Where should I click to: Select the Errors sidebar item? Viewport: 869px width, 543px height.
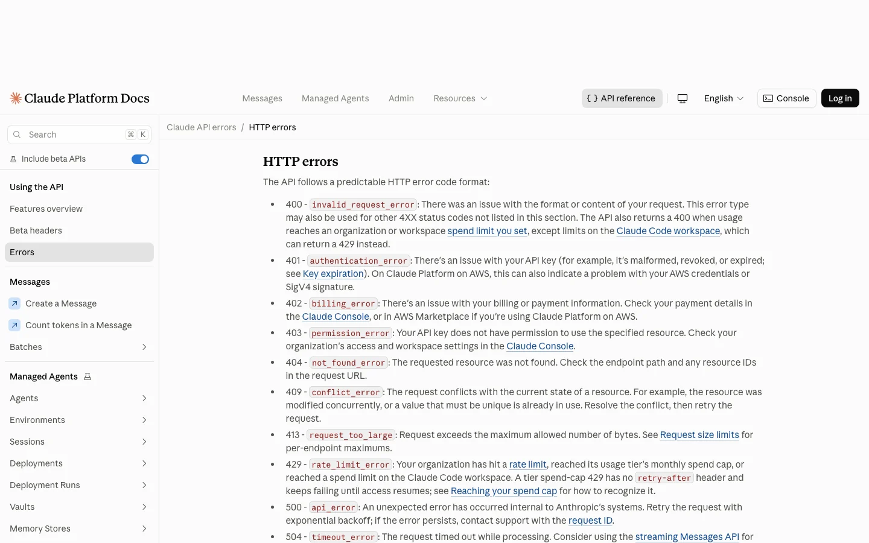pos(79,252)
